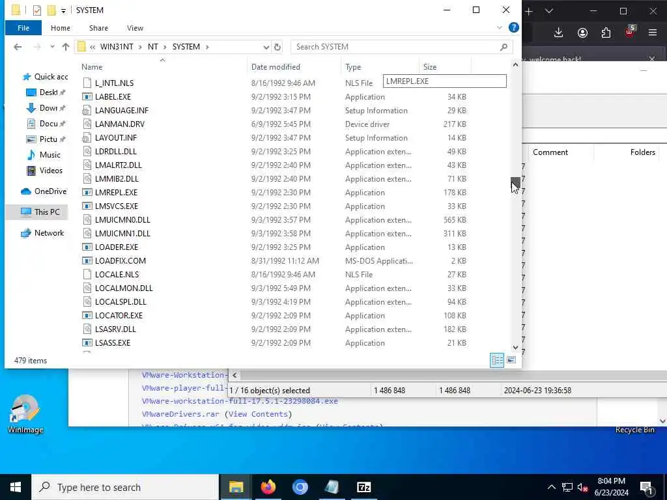Viewport: 667px width, 500px height.
Task: Open Downloads in the navigation pane
Action: pos(46,108)
